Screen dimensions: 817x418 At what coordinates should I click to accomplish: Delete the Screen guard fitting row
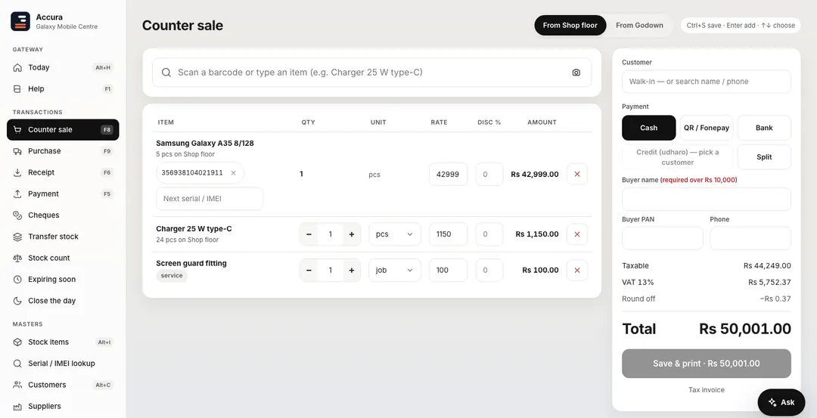(576, 270)
